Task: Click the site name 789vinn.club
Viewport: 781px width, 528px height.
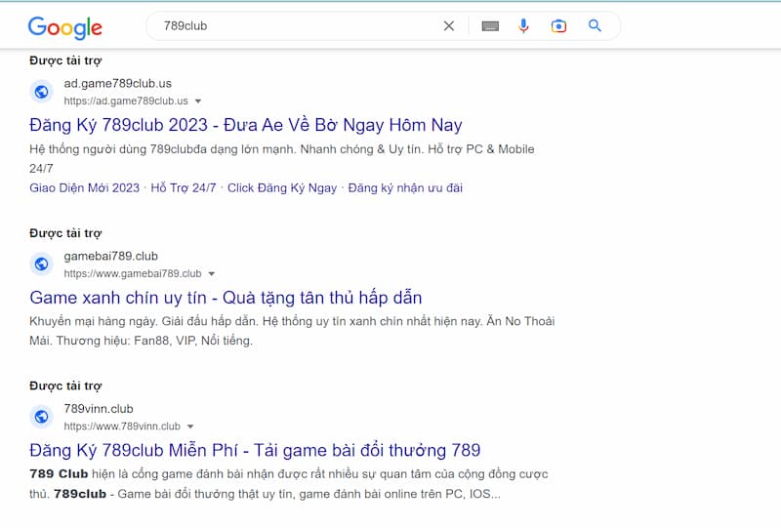Action: tap(99, 409)
